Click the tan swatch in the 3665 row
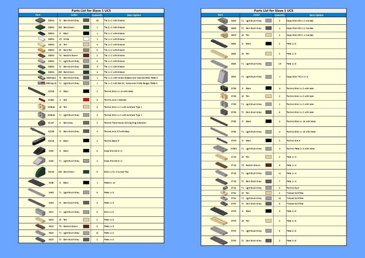365x258 pixels. tap(268, 35)
